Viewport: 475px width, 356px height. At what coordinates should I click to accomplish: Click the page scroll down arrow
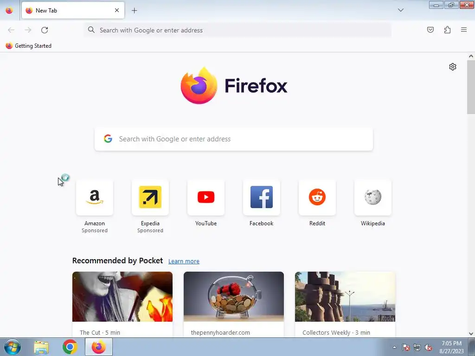point(471,334)
